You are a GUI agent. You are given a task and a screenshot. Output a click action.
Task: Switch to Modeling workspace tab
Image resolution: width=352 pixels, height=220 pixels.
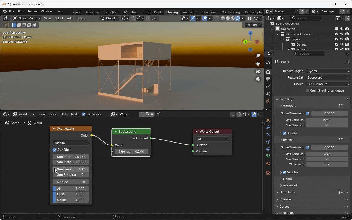click(92, 12)
